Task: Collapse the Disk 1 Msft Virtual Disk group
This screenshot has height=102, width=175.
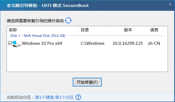Action: 38,36
